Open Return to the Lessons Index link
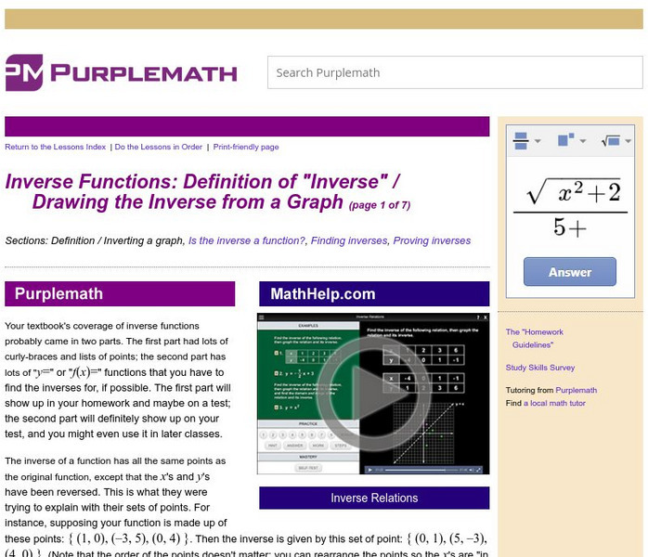 (56, 147)
